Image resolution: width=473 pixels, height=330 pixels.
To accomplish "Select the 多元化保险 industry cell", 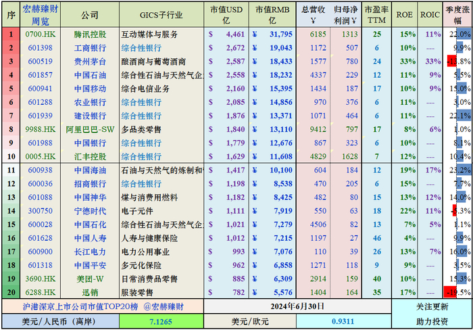I will (161, 265).
